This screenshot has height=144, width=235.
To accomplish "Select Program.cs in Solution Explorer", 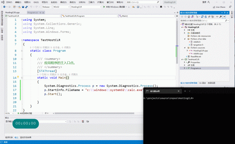I will (x=196, y=68).
